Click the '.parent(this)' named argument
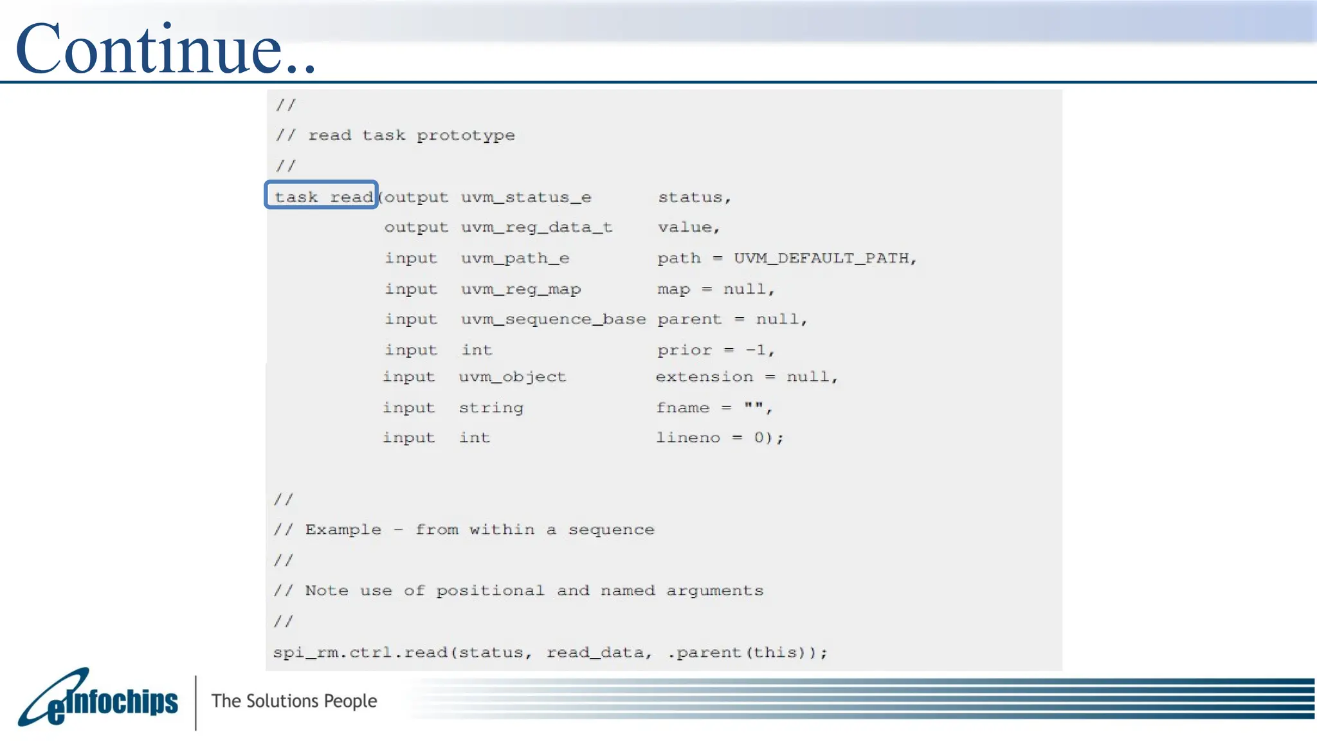 pyautogui.click(x=746, y=652)
